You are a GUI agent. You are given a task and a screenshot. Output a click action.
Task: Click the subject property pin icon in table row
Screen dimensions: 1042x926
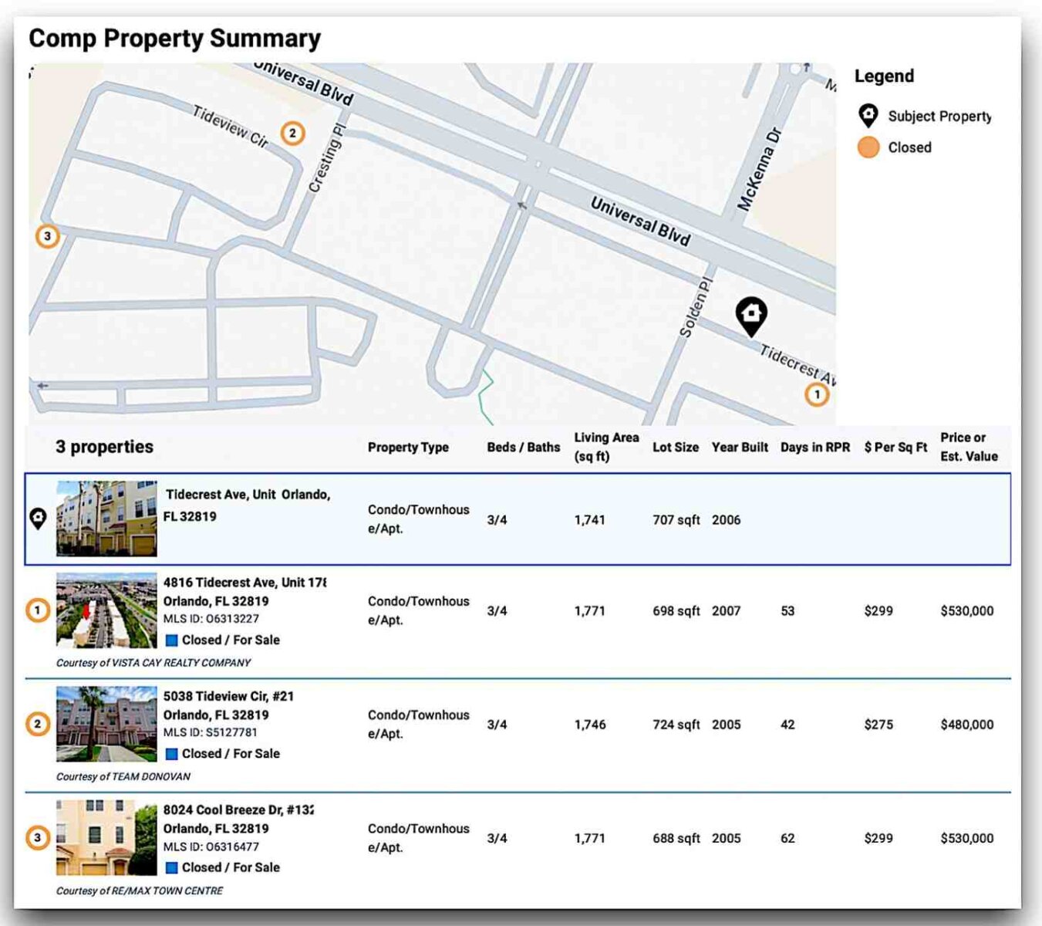pyautogui.click(x=38, y=519)
